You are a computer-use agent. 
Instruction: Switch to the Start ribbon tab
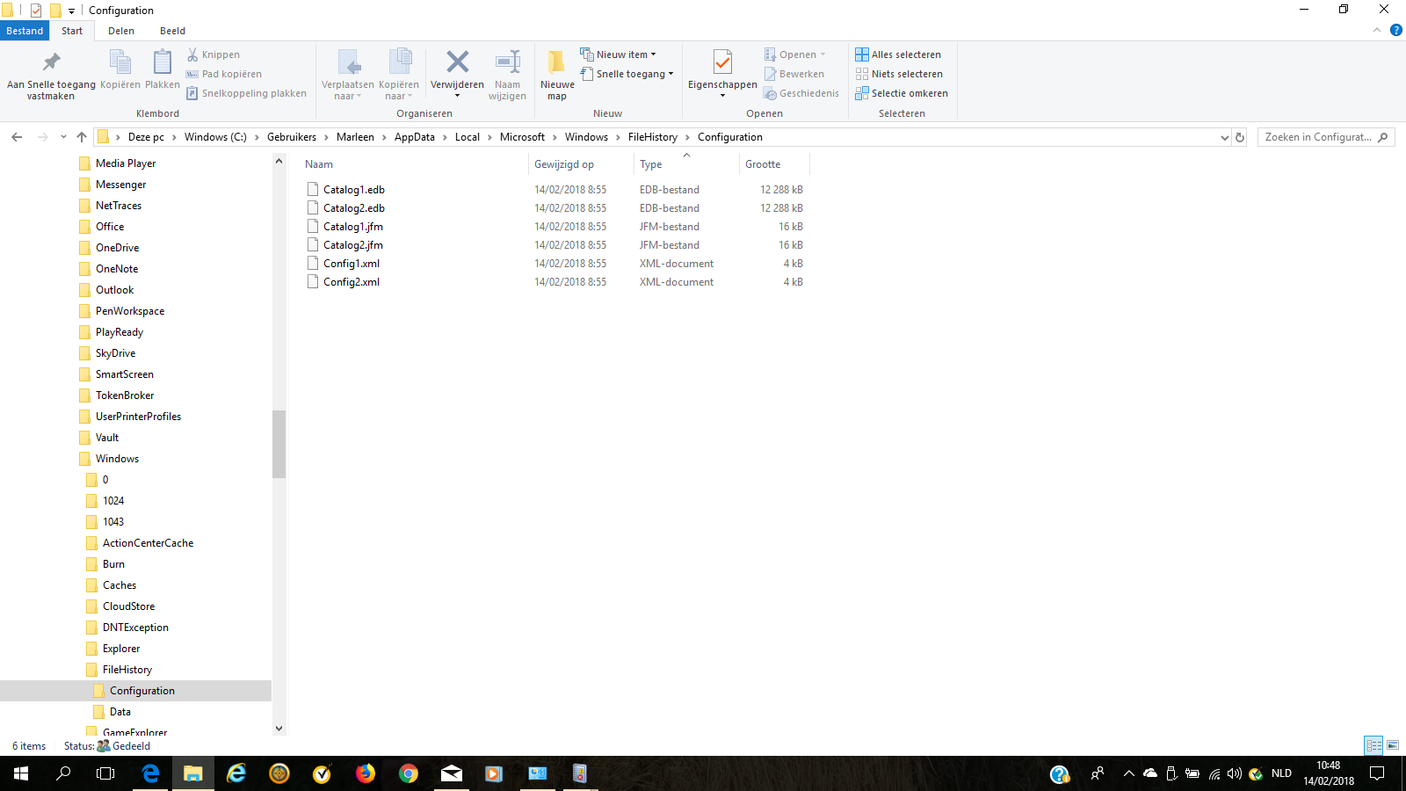coord(72,31)
